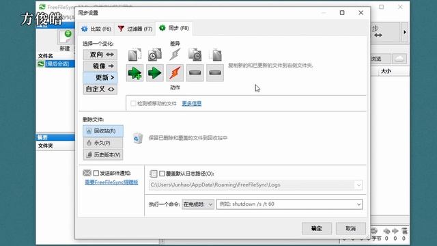
Task: Click right-only file difference icon
Action: point(216,55)
